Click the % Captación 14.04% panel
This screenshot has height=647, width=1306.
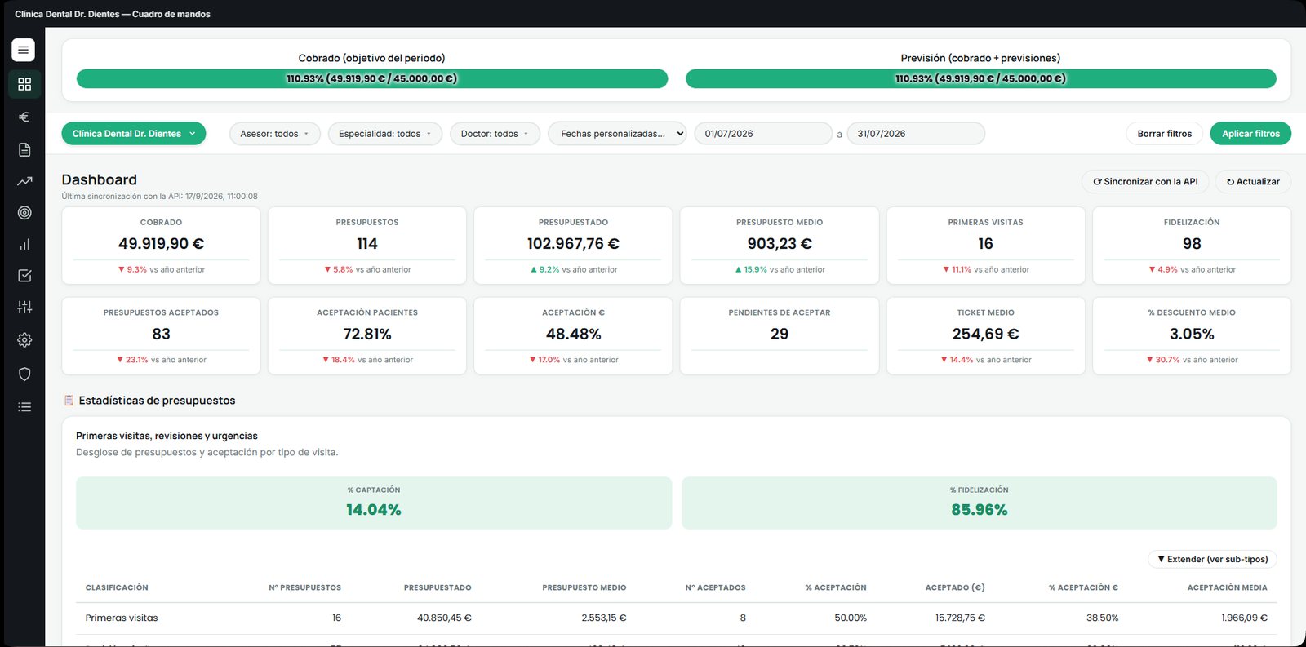[374, 503]
